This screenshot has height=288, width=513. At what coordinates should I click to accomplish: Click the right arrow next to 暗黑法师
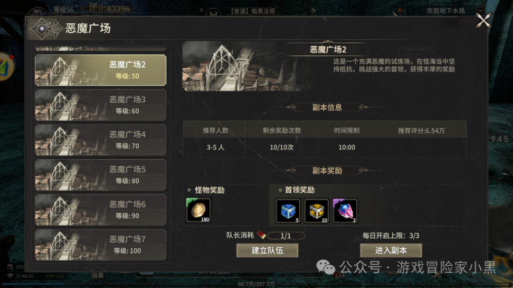pos(313,10)
